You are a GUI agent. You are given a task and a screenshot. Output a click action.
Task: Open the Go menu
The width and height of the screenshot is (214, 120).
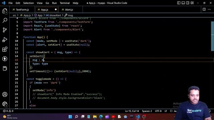(x=47, y=3)
